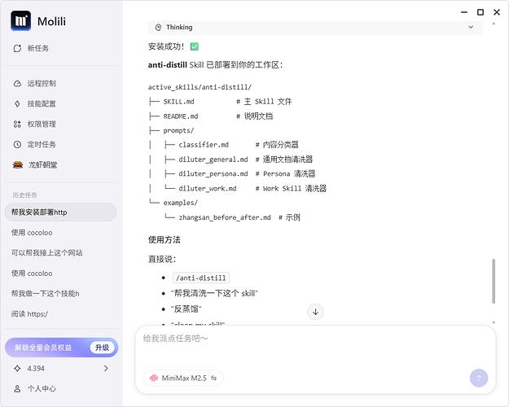Open 远程控制 remote control
The image size is (509, 407).
(x=41, y=83)
